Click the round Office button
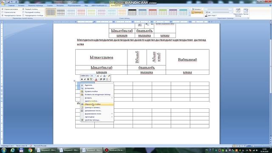 (3, 3)
